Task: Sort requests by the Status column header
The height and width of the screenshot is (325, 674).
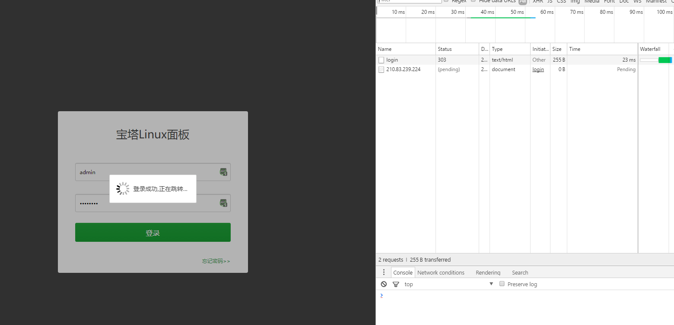Action: point(457,49)
